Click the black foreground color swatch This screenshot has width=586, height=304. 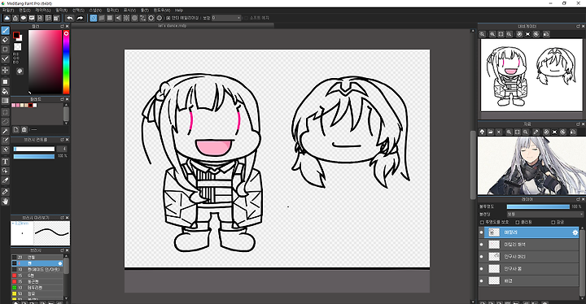[x=16, y=35]
